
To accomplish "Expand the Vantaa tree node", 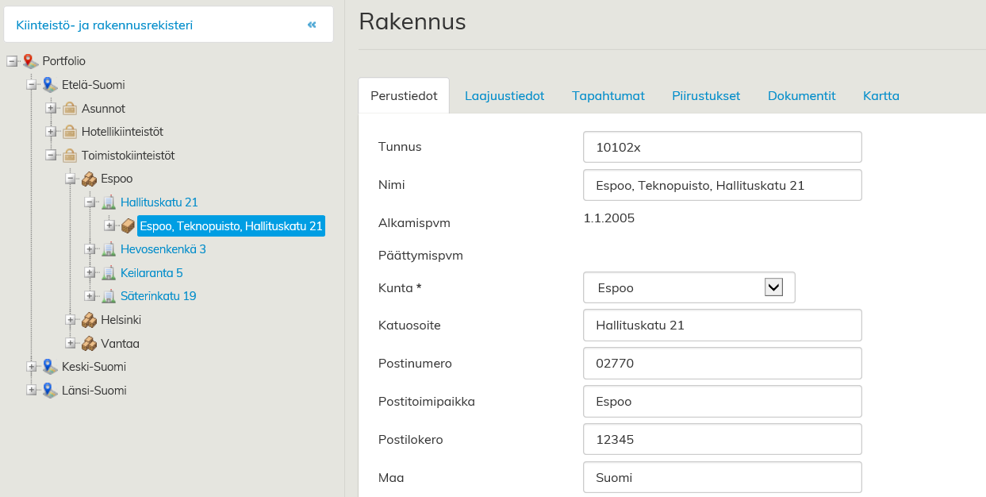I will (x=70, y=344).
